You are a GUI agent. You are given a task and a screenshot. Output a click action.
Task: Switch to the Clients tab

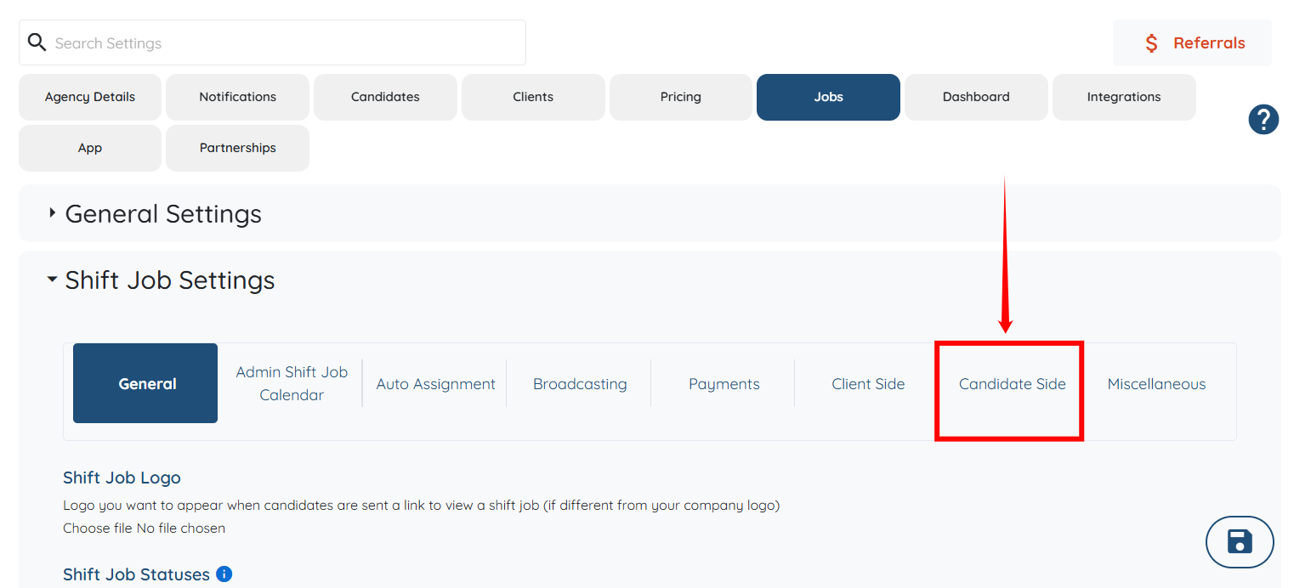(533, 97)
